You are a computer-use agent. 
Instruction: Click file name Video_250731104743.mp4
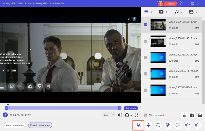183,87
